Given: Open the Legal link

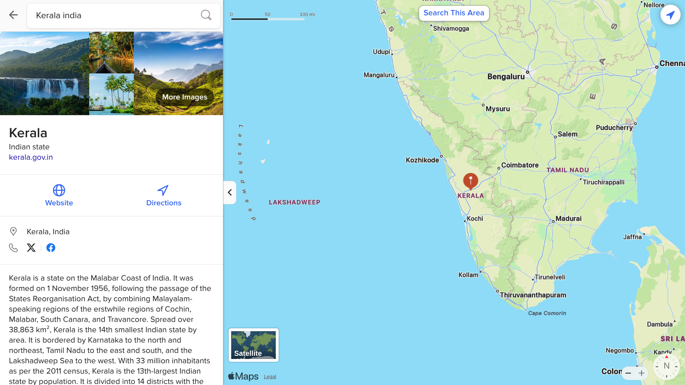Looking at the screenshot, I should click(x=270, y=377).
